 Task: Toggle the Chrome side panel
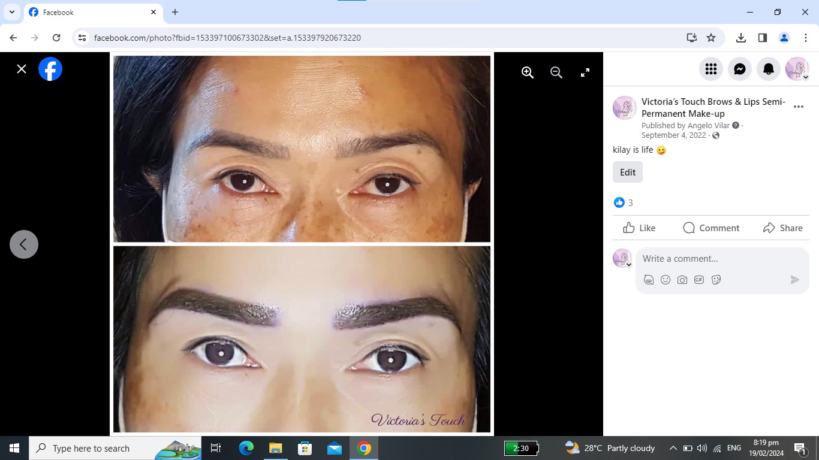pos(763,38)
